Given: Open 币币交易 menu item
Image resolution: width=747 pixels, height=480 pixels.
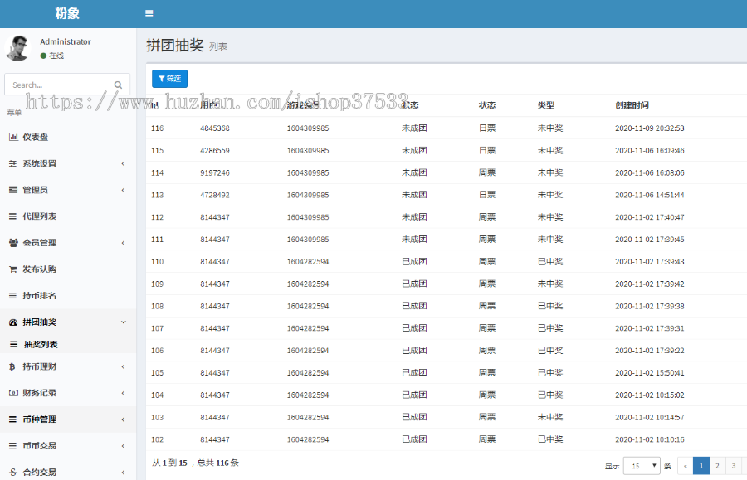Looking at the screenshot, I should [x=68, y=446].
